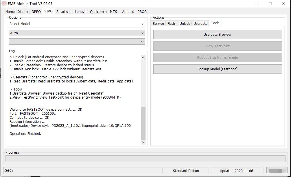Image resolution: width=291 pixels, height=177 pixels.
Task: Click the Ready status text
Action: [x=9, y=170]
